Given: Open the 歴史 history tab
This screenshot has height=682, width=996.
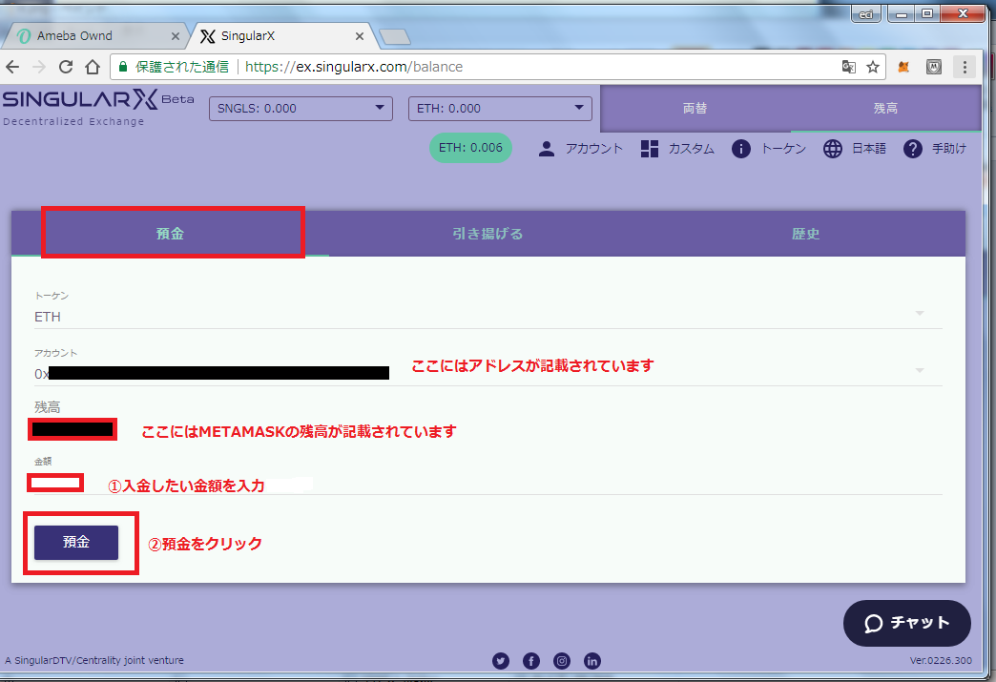Looking at the screenshot, I should coord(805,234).
